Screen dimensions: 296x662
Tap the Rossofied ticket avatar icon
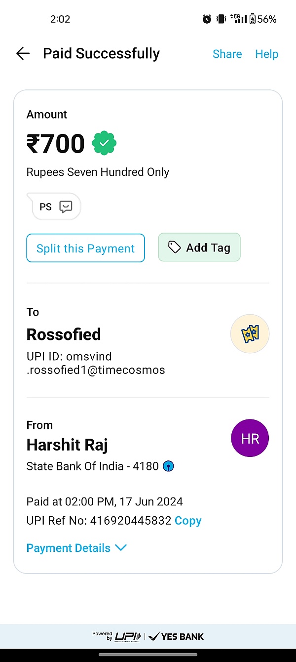point(250,334)
